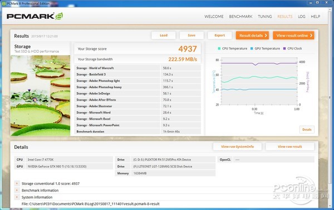Save the current result
Image resolution: width=334 pixels, height=210 pixels.
point(191,36)
